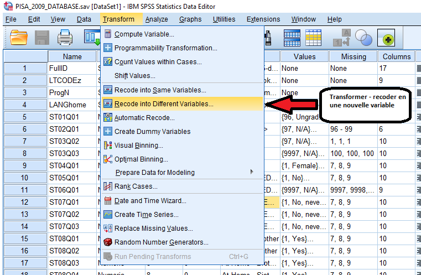Viewport: 421px width, 275px height.
Task: Click the Replace Missing Values icon
Action: [108, 229]
